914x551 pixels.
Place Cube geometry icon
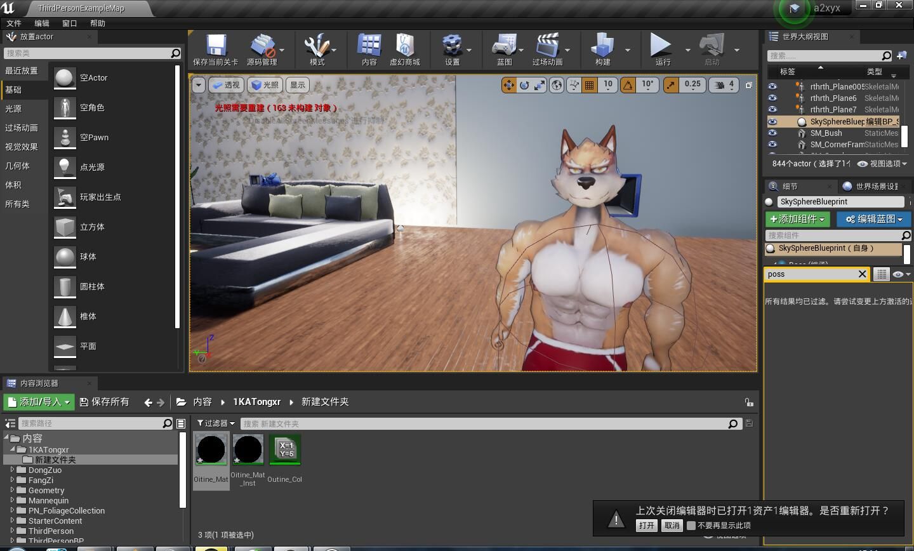coord(65,227)
